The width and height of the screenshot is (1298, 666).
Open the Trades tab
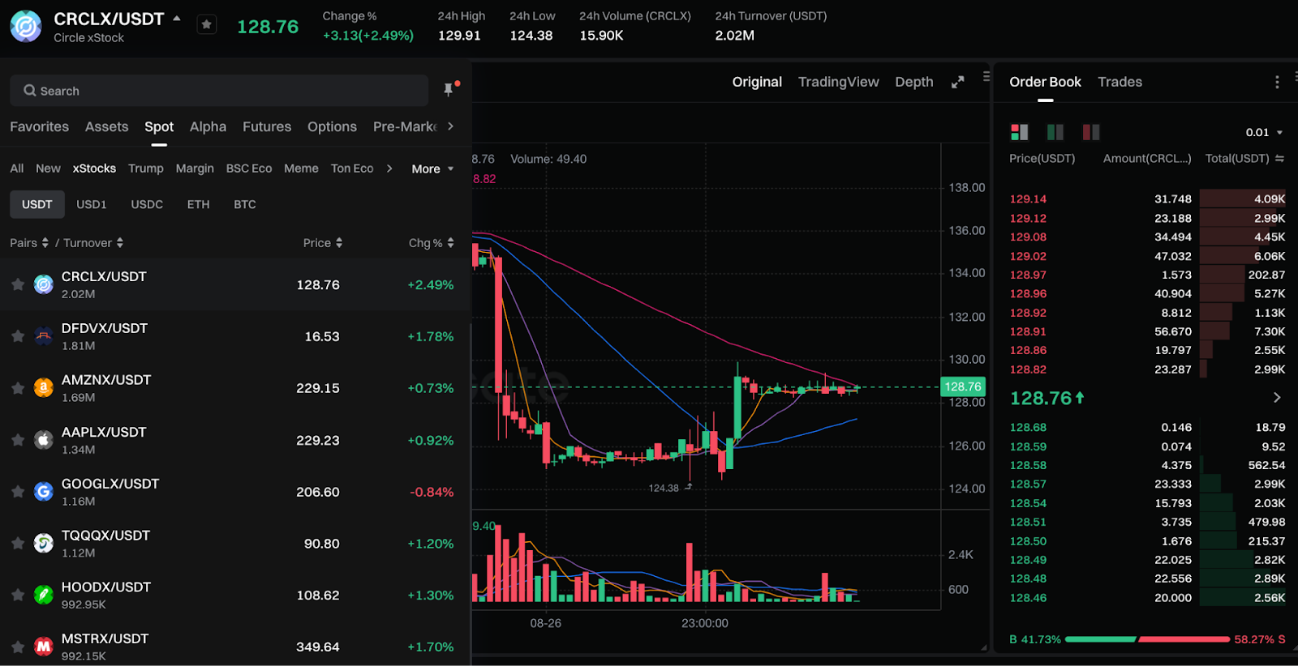point(1120,82)
